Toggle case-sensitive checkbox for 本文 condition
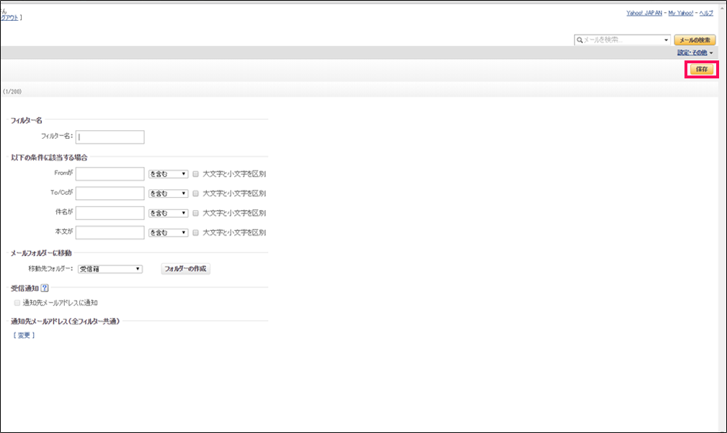The image size is (727, 433). point(195,232)
